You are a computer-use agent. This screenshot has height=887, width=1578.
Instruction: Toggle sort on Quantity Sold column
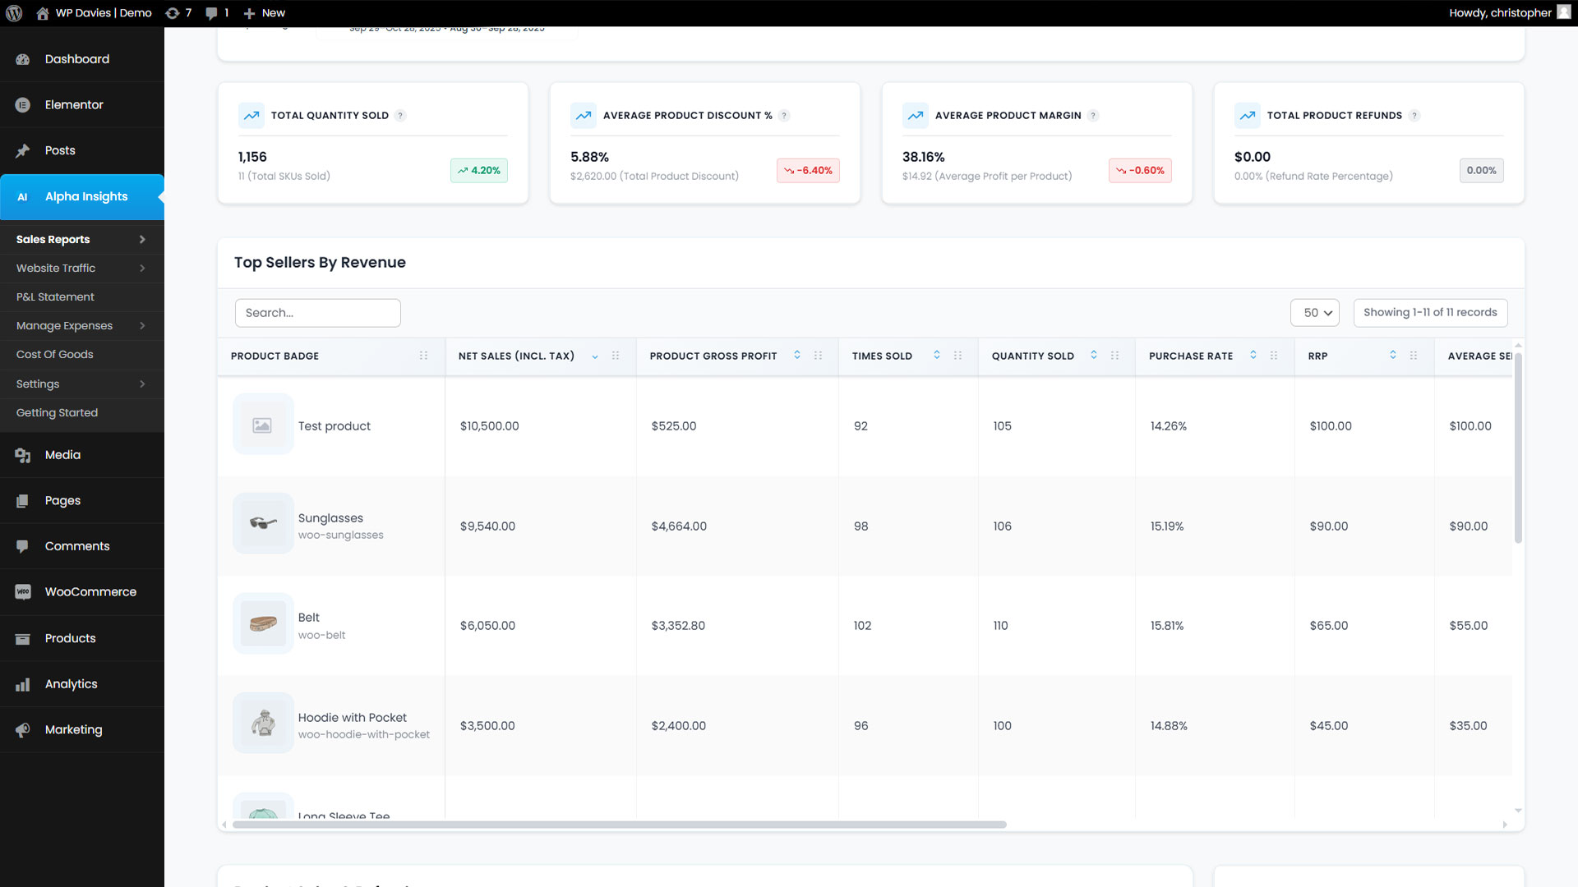[x=1094, y=355]
